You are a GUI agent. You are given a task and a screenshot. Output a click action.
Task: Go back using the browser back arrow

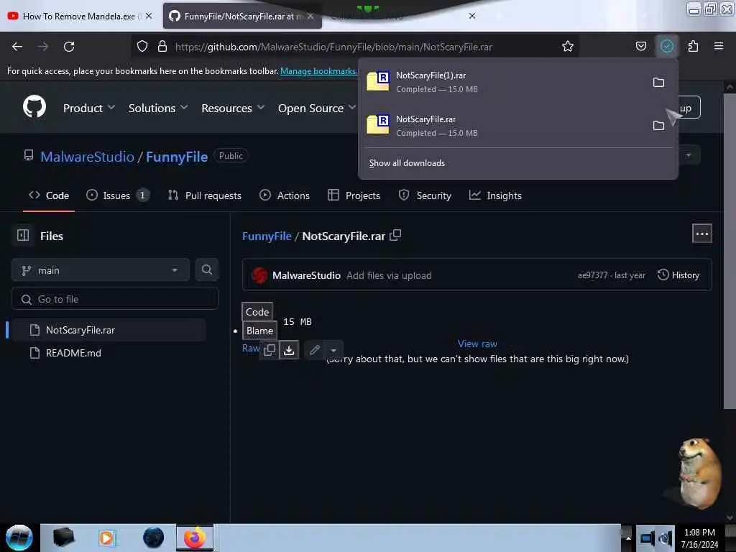point(17,47)
